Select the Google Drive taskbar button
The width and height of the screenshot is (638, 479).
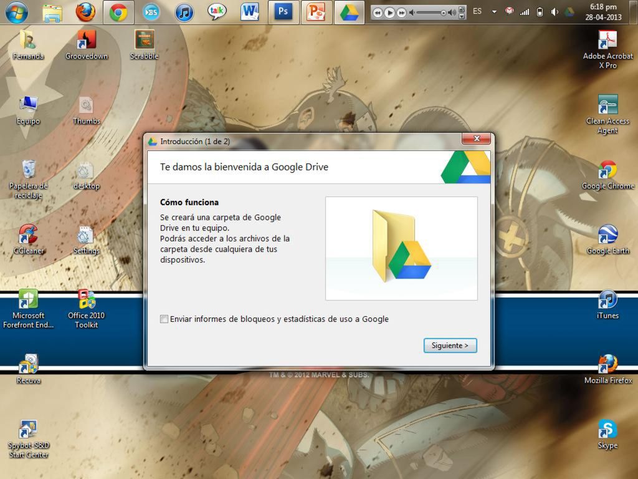[349, 12]
